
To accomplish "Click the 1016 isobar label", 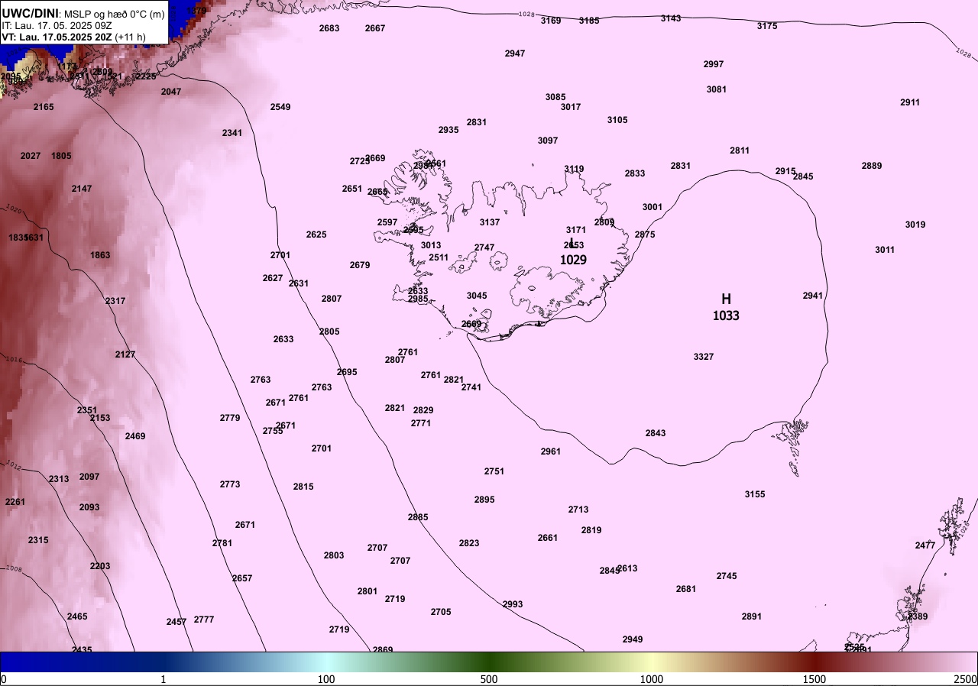I will pos(13,358).
